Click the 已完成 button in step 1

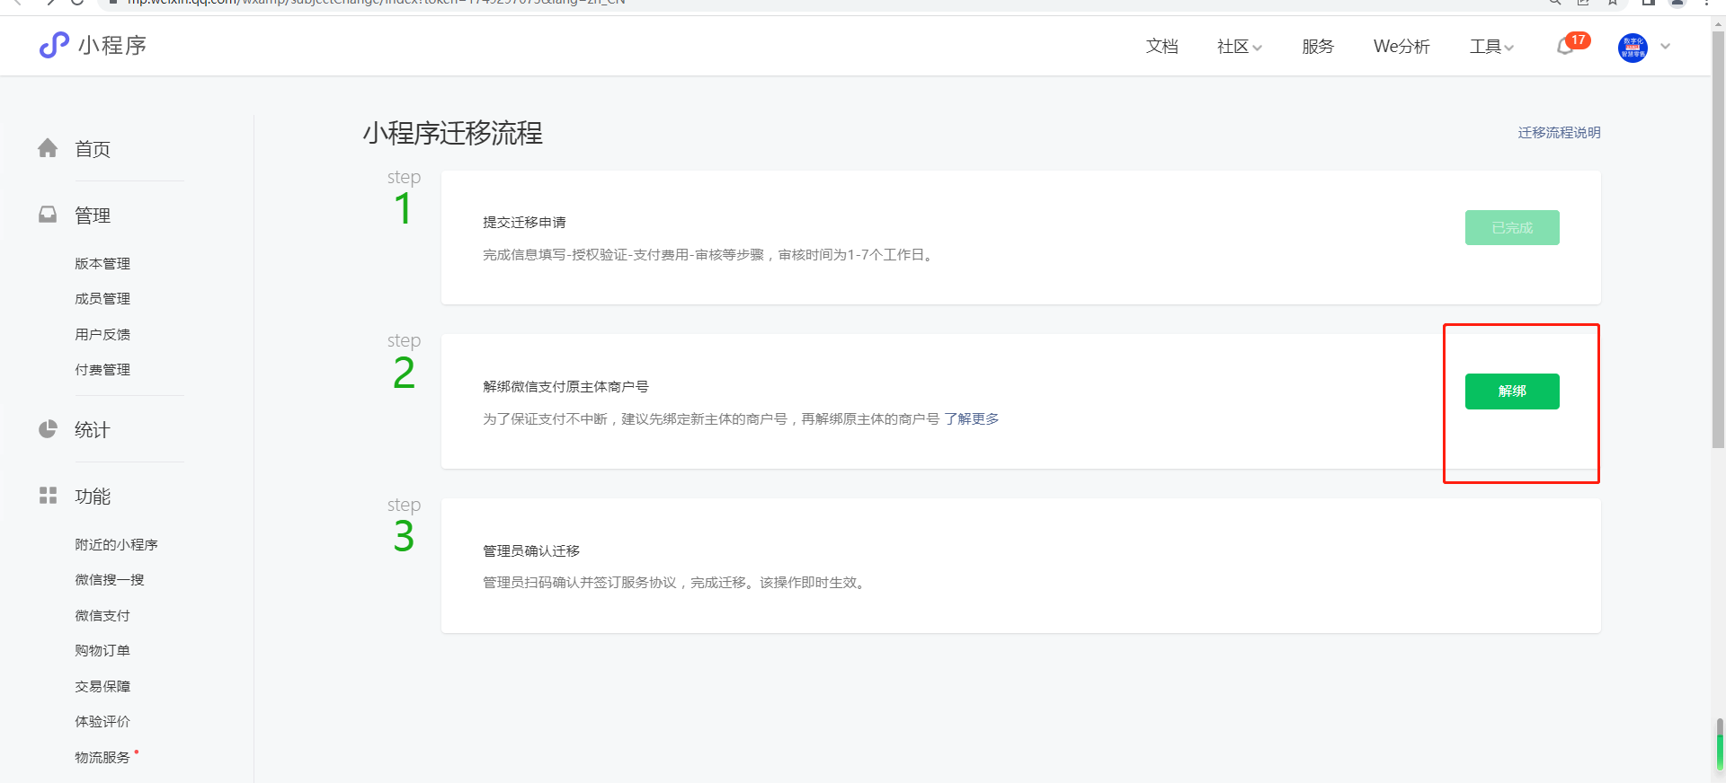click(x=1511, y=228)
